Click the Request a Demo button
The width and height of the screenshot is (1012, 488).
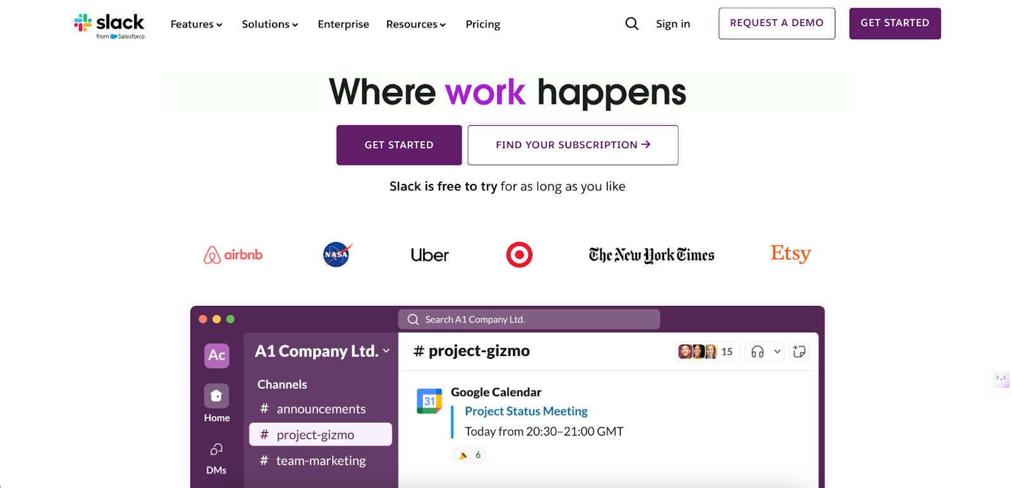[x=777, y=23]
